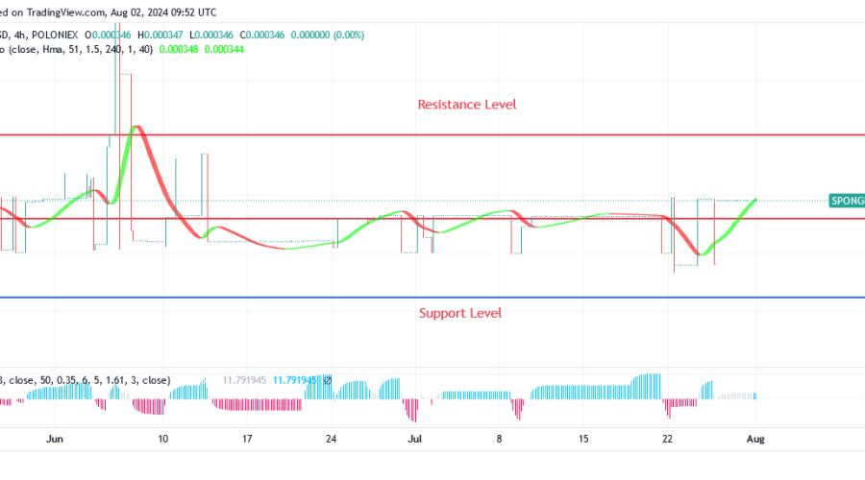Click the open value O0.000346

pyautogui.click(x=108, y=35)
